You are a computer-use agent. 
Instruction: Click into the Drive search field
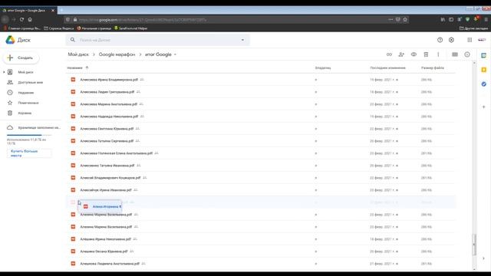pos(158,40)
